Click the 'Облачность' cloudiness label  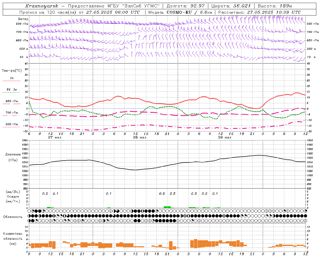13,217
